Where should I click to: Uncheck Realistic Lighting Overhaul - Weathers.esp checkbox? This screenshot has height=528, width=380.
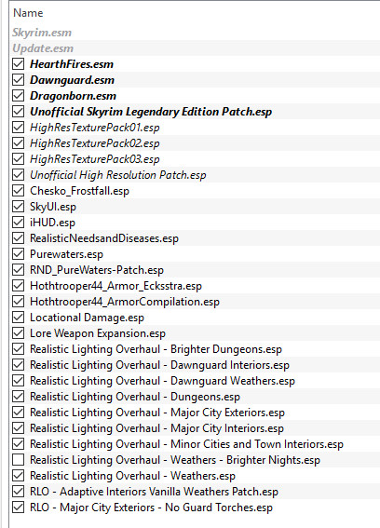click(x=19, y=476)
